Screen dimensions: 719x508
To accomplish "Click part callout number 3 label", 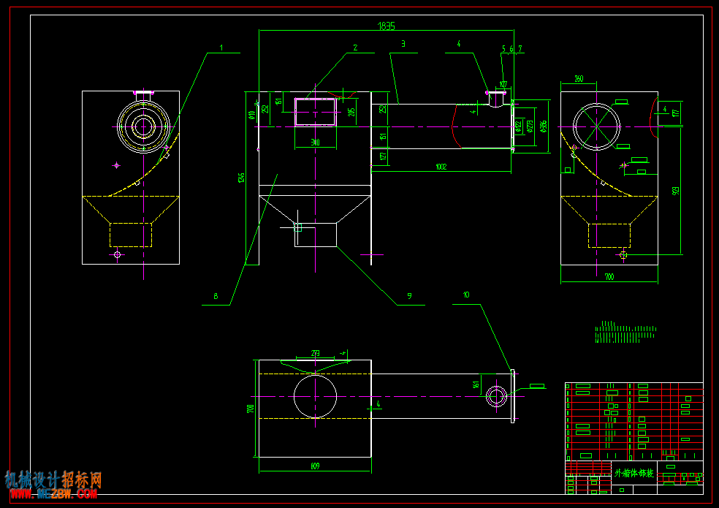I will pyautogui.click(x=403, y=44).
